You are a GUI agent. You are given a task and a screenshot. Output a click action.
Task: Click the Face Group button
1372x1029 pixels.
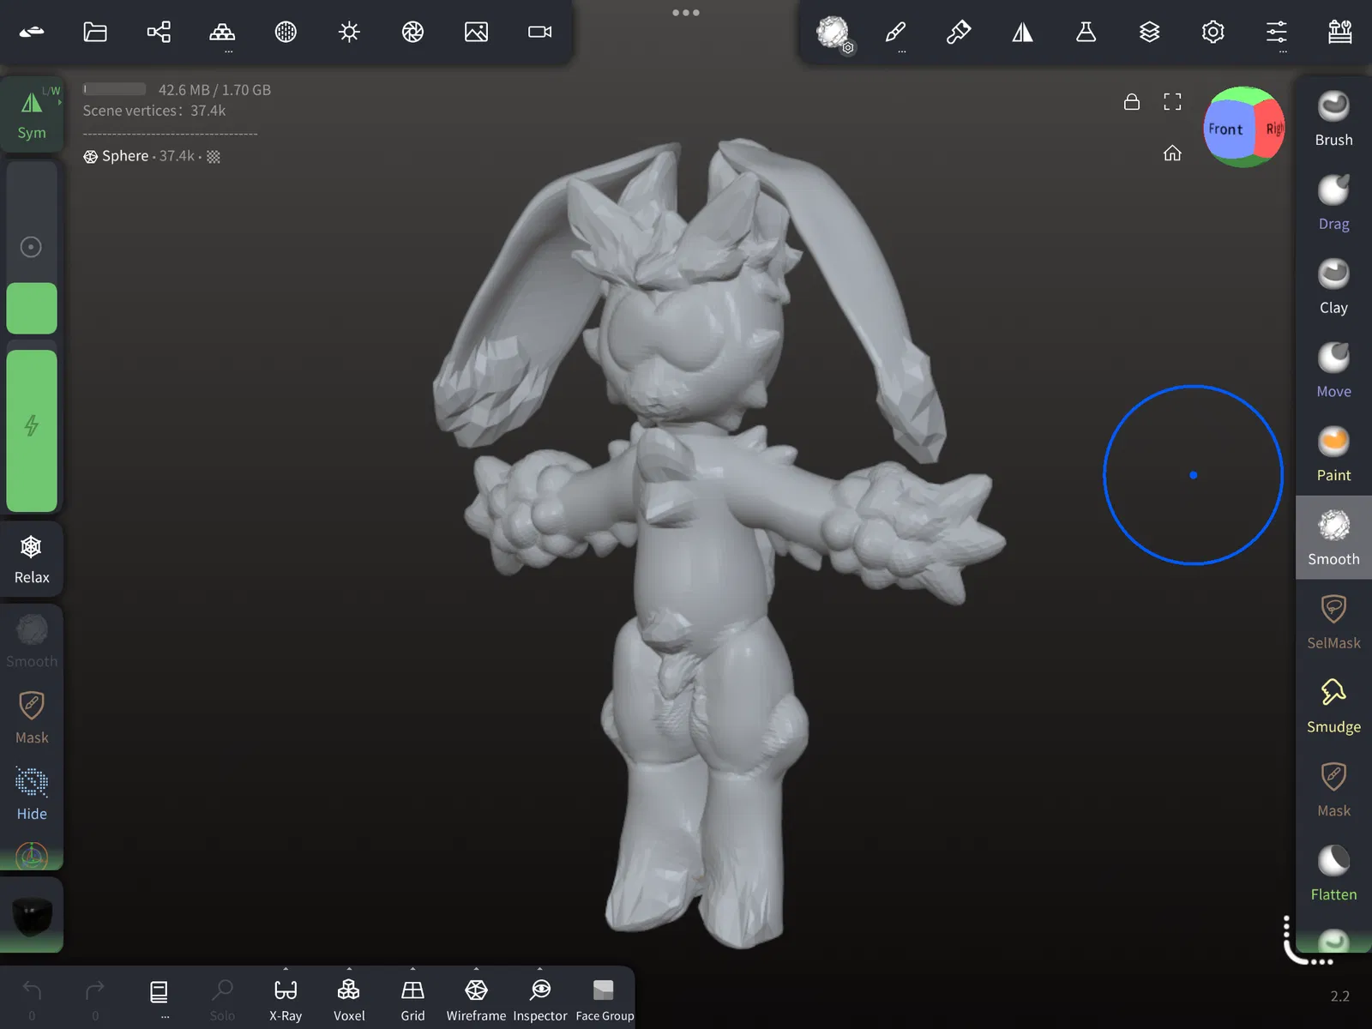click(x=604, y=1000)
